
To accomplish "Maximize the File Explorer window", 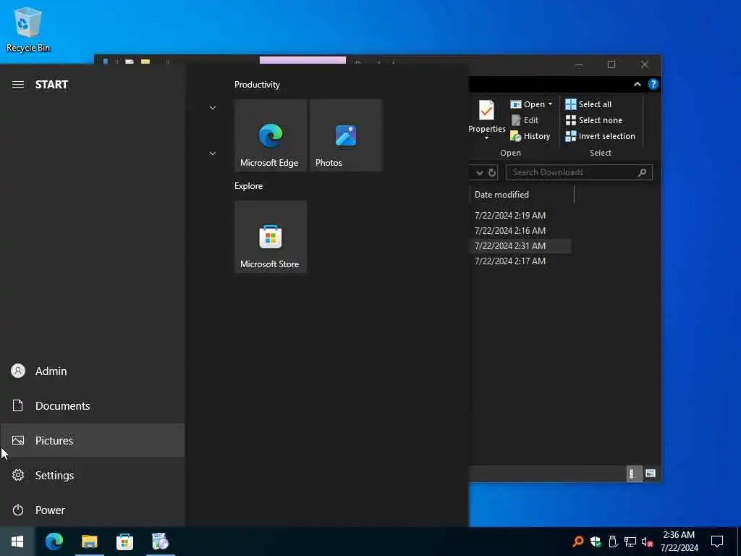I will 611,64.
